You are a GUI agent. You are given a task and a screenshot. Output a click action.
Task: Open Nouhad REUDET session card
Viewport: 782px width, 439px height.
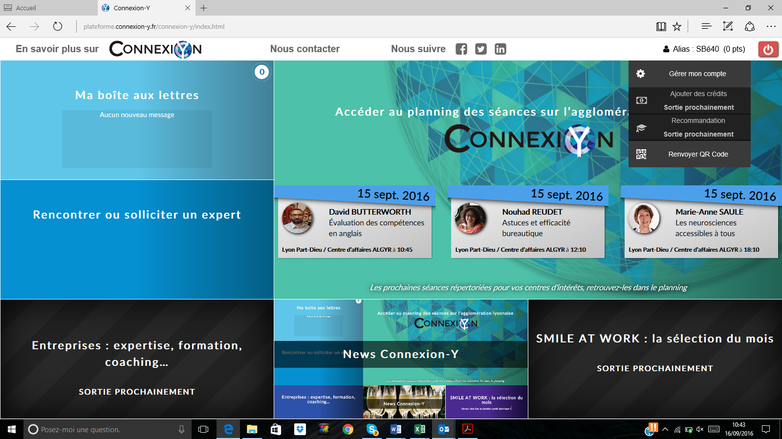(528, 223)
